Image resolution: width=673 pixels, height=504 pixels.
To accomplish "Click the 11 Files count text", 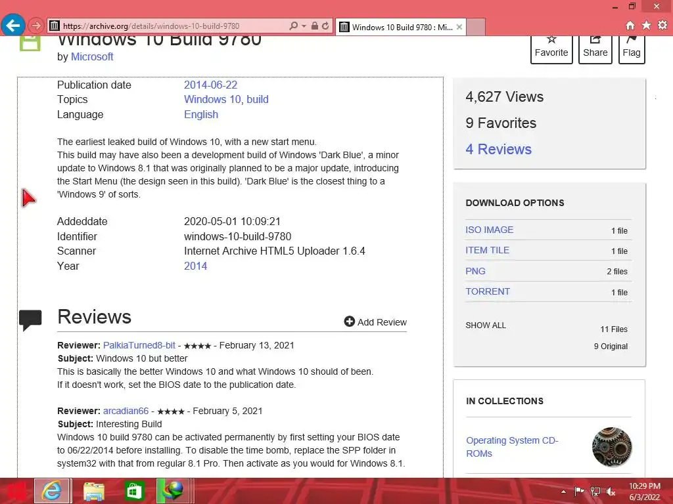I will (x=614, y=329).
